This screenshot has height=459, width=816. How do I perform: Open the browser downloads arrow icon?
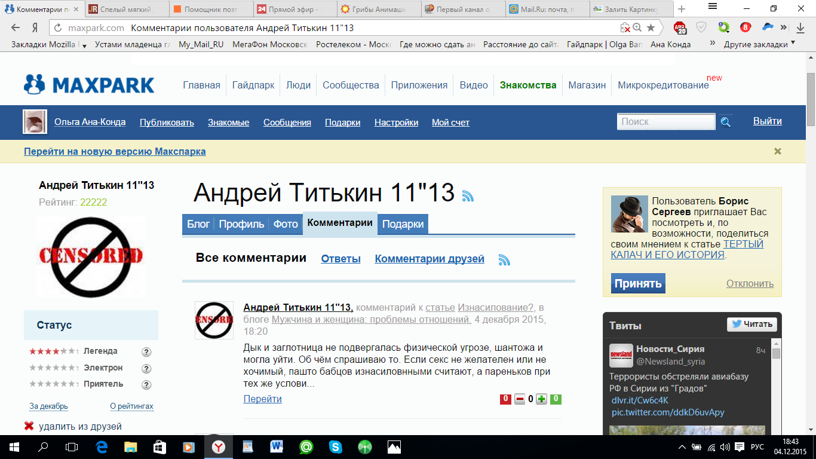tap(800, 27)
